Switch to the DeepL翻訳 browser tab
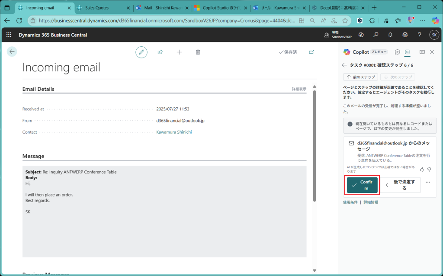Screen dimensions: 443x276 tap(338, 8)
